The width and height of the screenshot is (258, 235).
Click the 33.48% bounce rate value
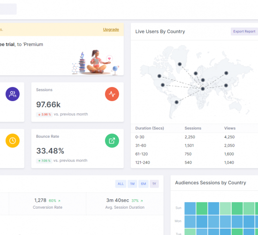point(50,151)
